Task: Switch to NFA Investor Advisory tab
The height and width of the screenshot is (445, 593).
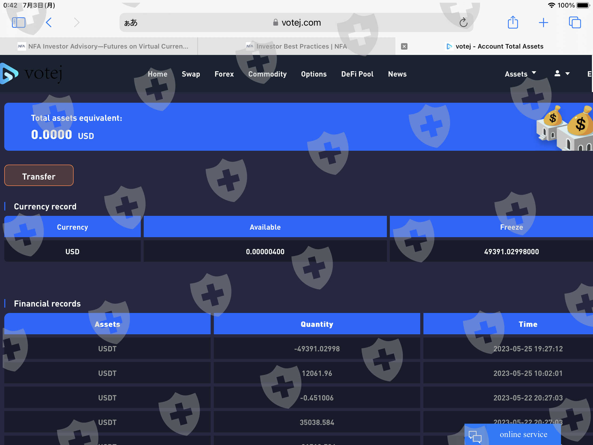Action: (x=103, y=46)
